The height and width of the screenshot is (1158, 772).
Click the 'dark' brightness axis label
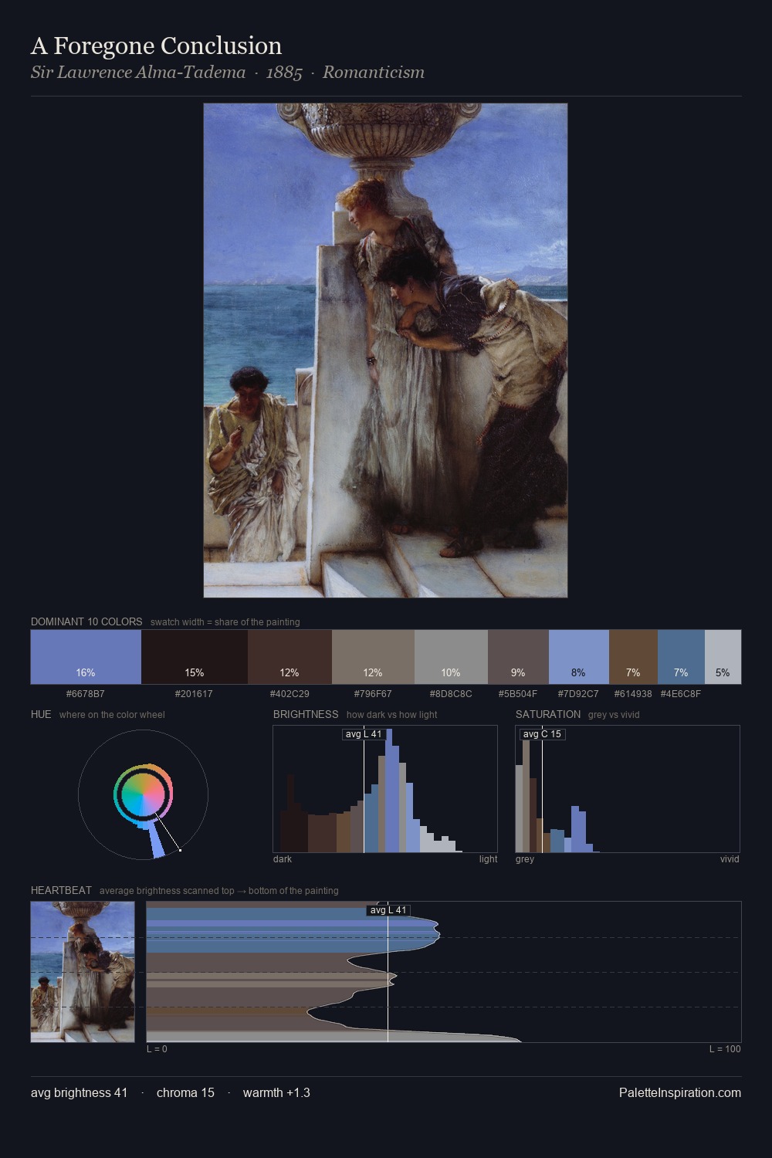[283, 859]
